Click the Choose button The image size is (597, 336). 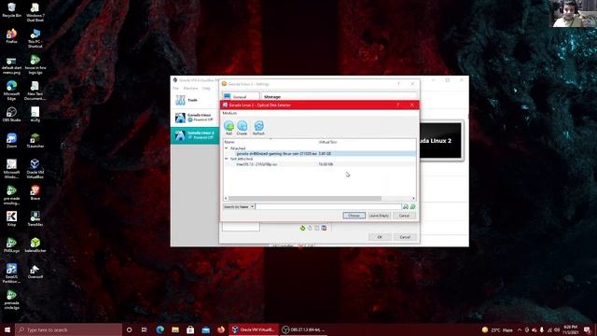tap(354, 216)
